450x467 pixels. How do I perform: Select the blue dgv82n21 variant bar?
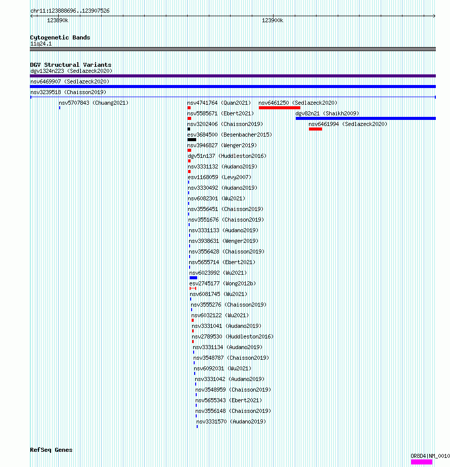point(366,118)
